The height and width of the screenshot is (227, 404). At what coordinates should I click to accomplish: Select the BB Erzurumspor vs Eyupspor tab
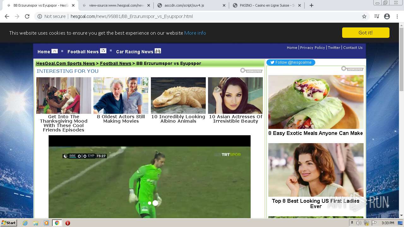pos(41,5)
